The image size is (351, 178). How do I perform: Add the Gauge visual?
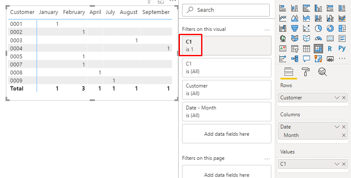318,38
